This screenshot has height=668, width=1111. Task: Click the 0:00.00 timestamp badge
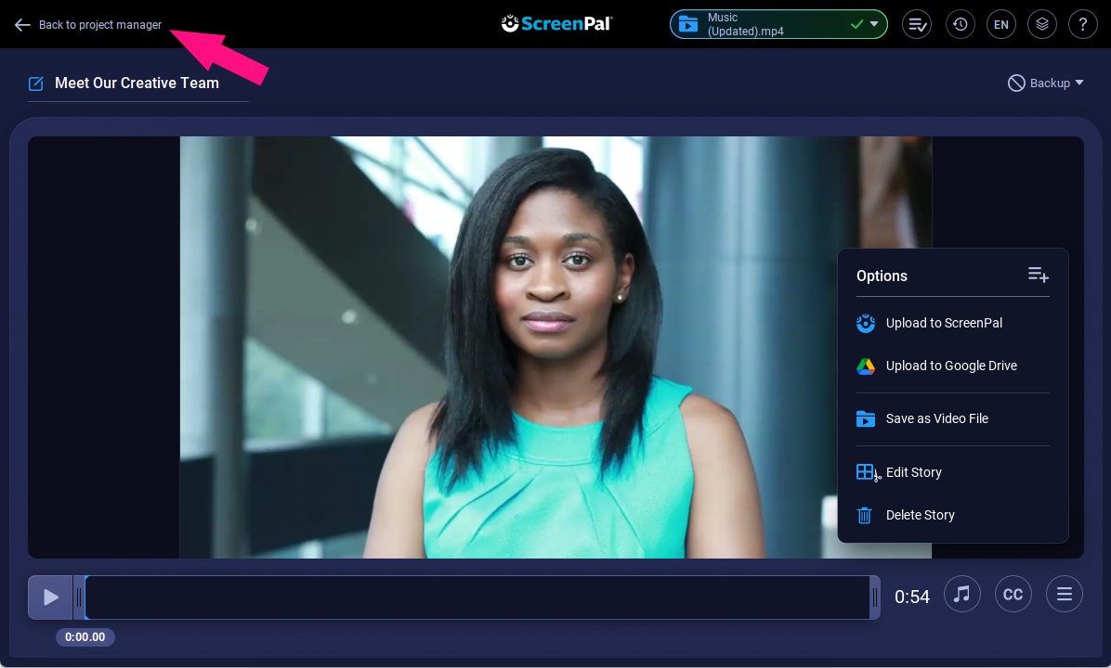point(85,636)
